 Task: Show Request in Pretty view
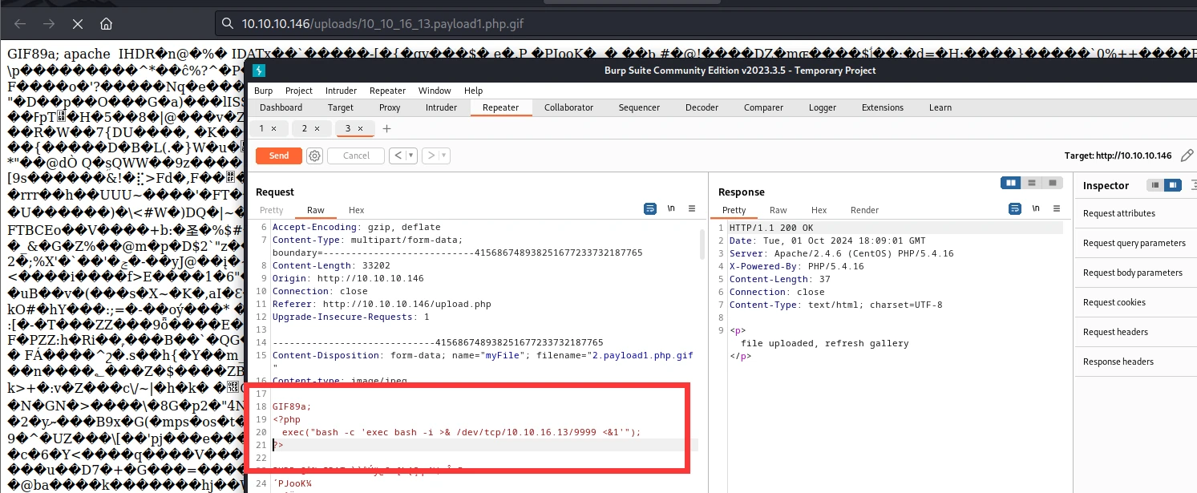coord(272,210)
